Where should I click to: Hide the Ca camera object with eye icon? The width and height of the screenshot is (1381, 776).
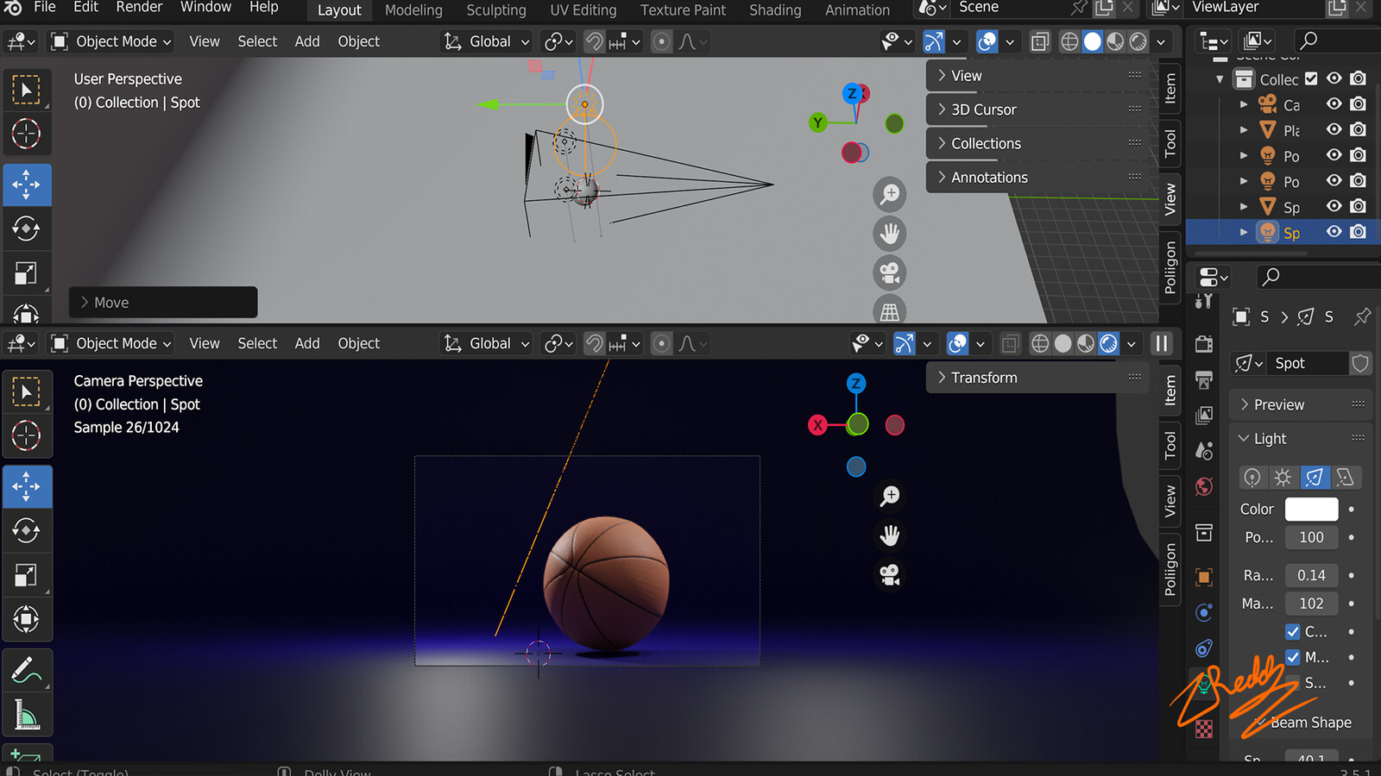click(x=1334, y=104)
